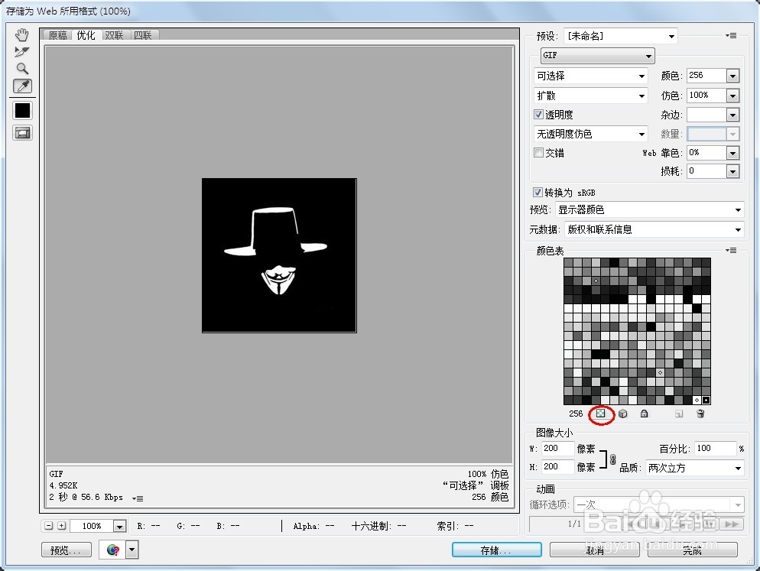Click the lock color icon under color table
Image resolution: width=760 pixels, height=571 pixels.
(x=644, y=414)
